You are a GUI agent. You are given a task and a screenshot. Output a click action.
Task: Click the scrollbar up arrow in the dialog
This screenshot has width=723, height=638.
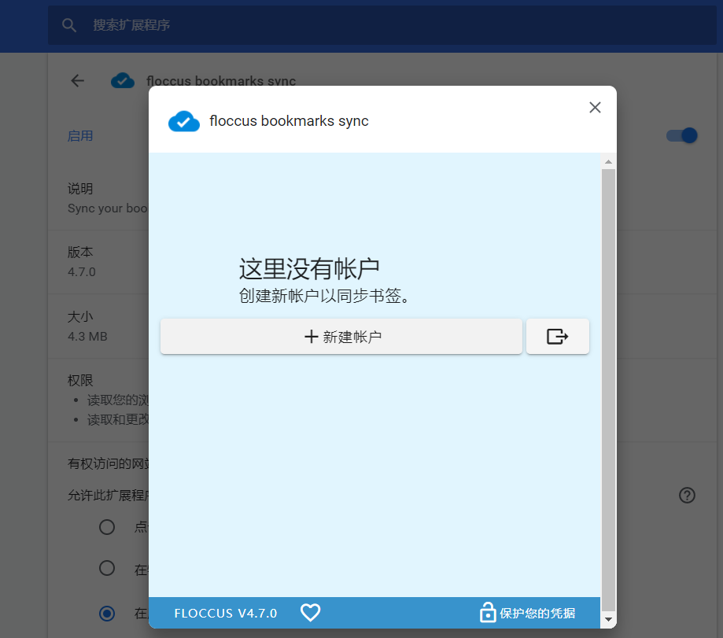click(x=608, y=162)
